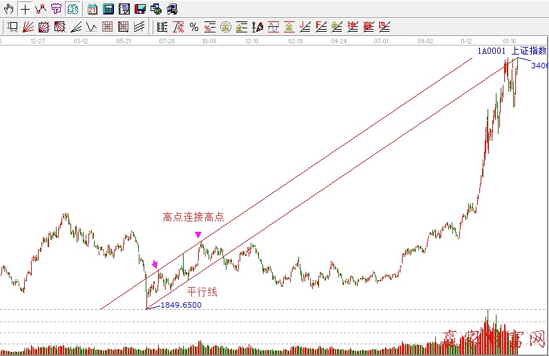The height and width of the screenshot is (356, 549).
Task: Select the three parallel lines tool
Action: coord(139,27)
